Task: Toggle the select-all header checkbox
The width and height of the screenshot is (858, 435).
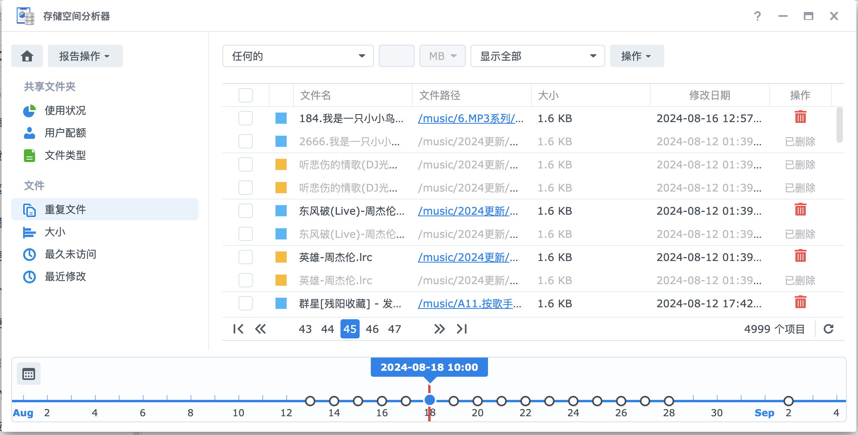Action: tap(246, 95)
